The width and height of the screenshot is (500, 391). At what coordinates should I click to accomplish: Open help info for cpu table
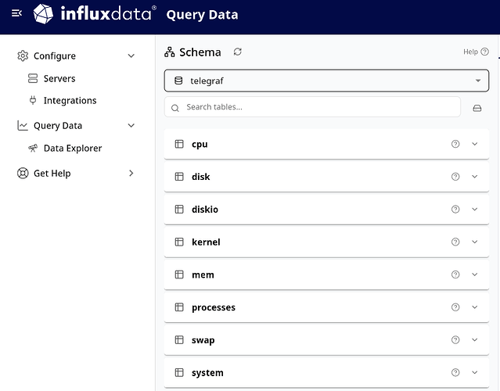tap(455, 144)
